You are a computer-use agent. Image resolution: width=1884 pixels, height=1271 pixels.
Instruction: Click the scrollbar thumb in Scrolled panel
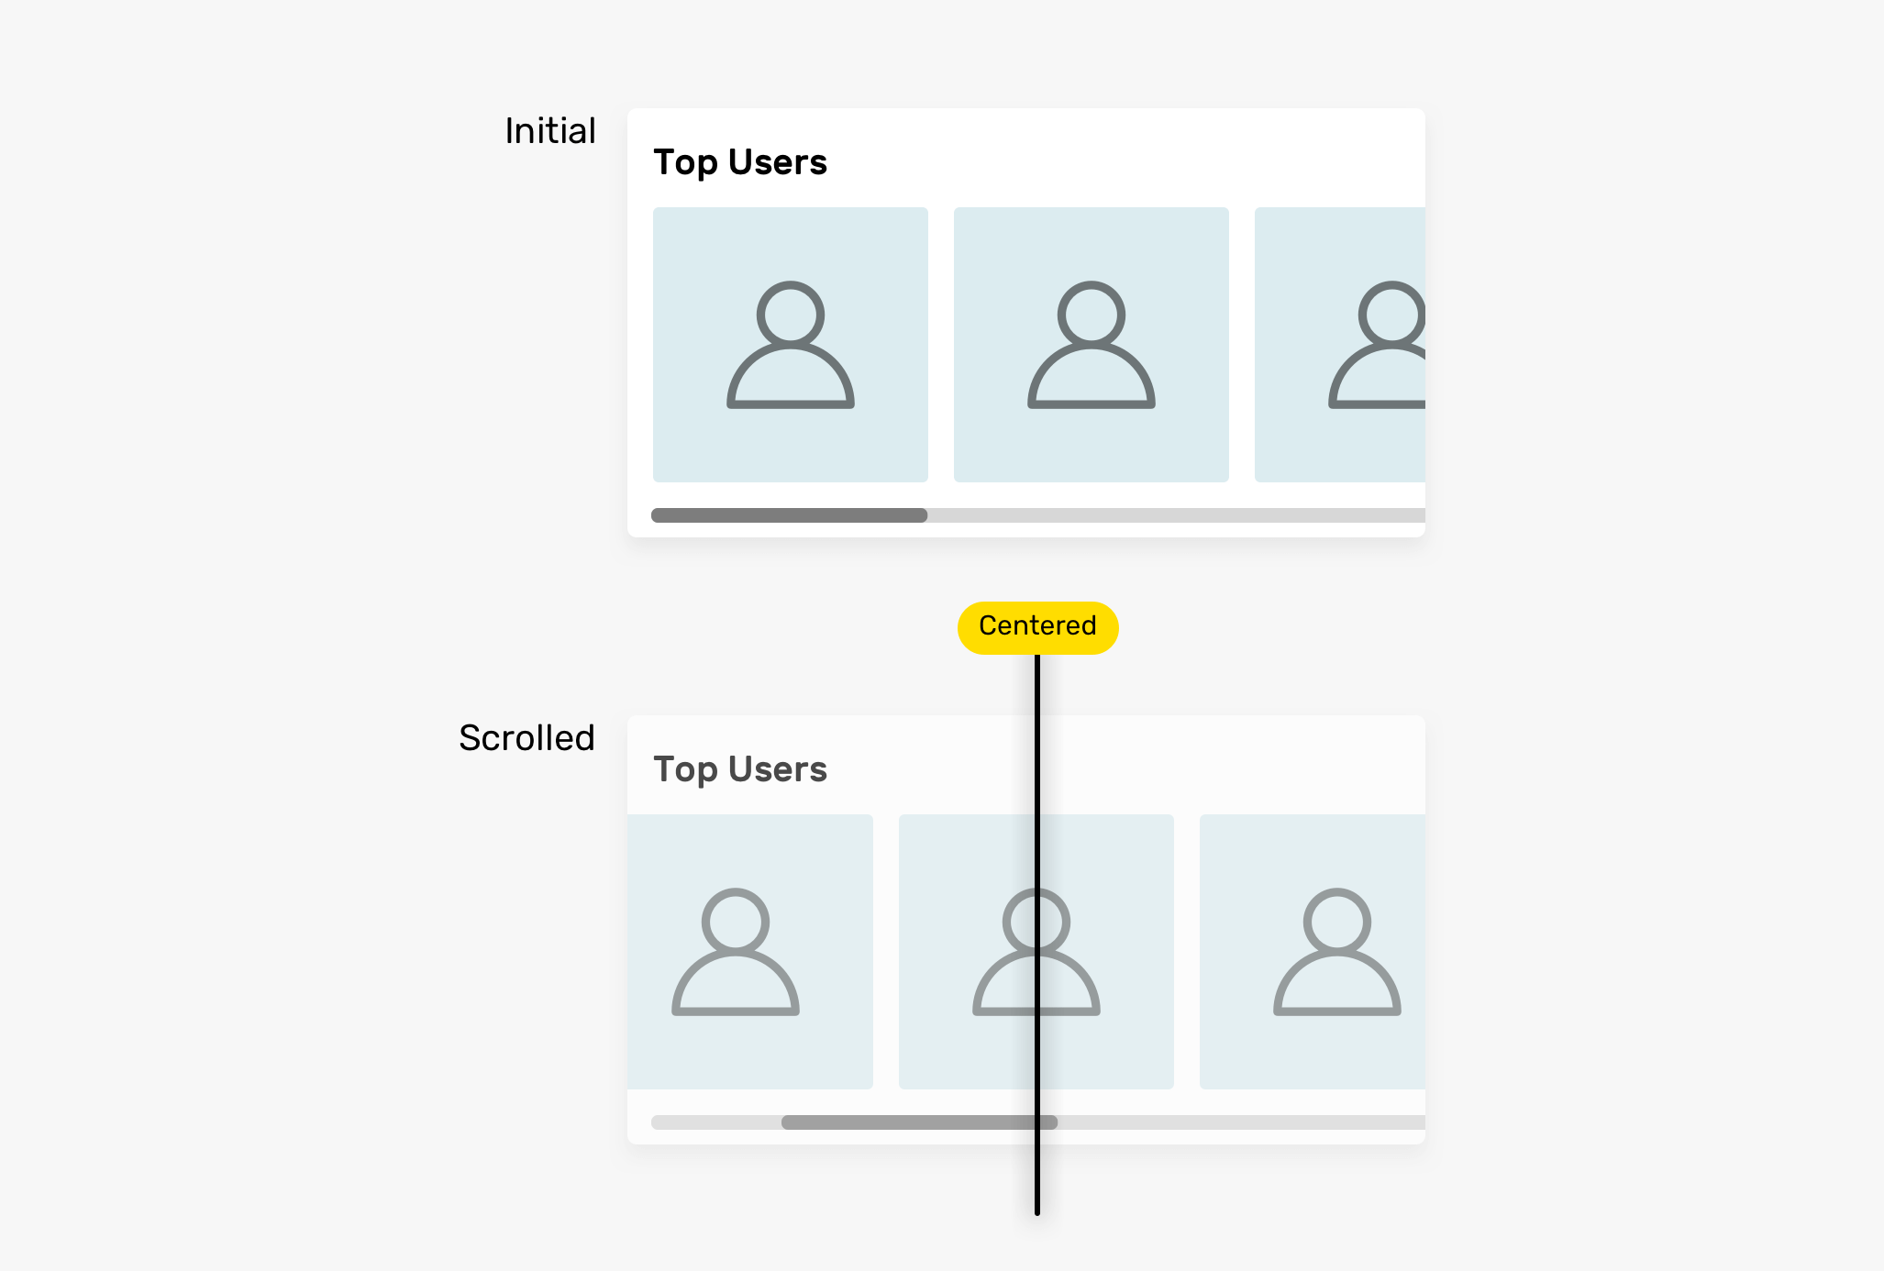(x=919, y=1122)
